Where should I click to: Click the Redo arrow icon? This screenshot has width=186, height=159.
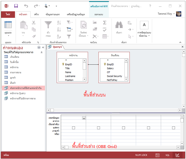click(36, 6)
